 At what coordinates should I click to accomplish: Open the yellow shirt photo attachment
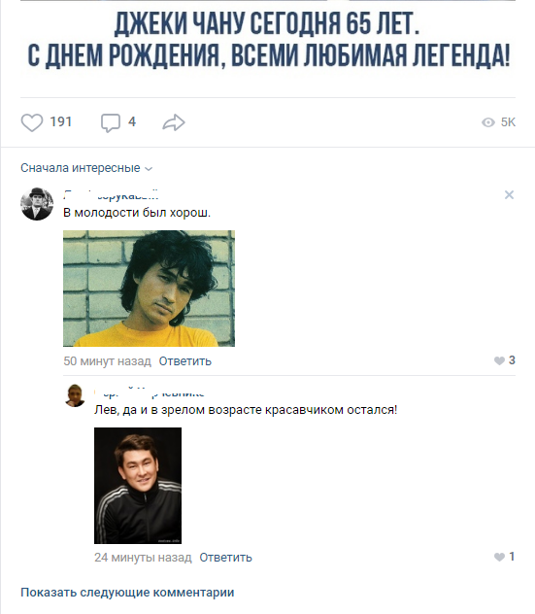150,289
